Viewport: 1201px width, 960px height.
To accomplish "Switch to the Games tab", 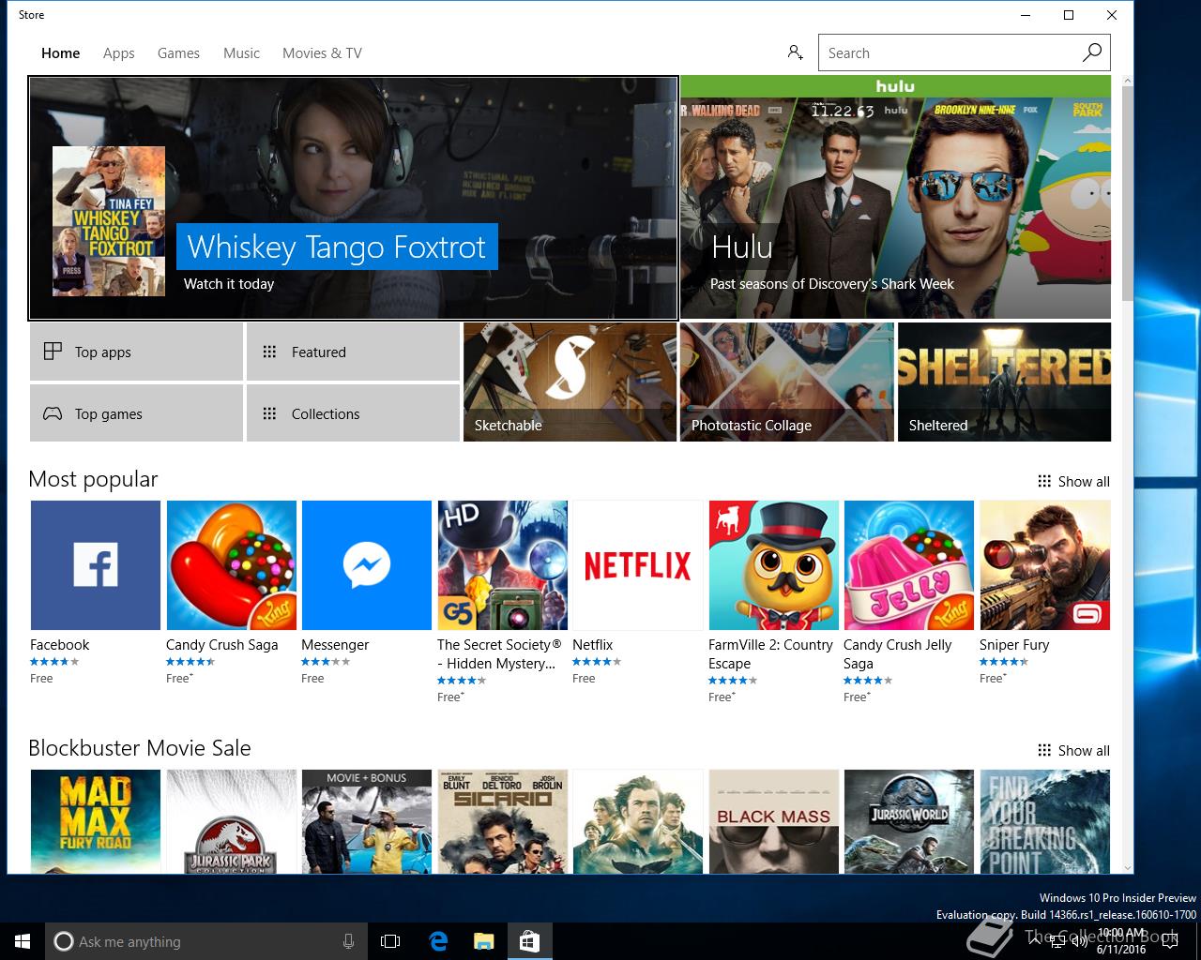I will 178,53.
